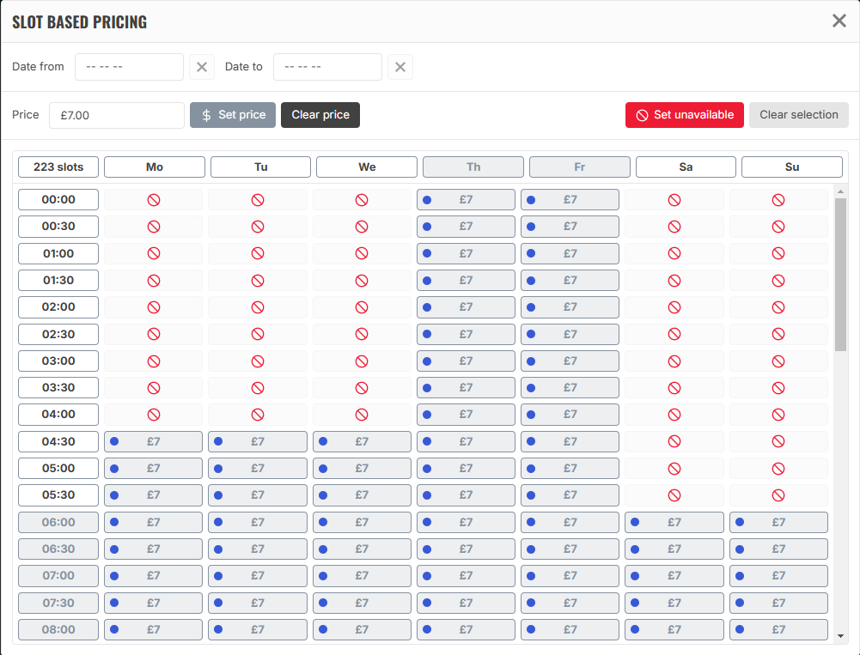Select the 00:00 time row

(x=58, y=199)
